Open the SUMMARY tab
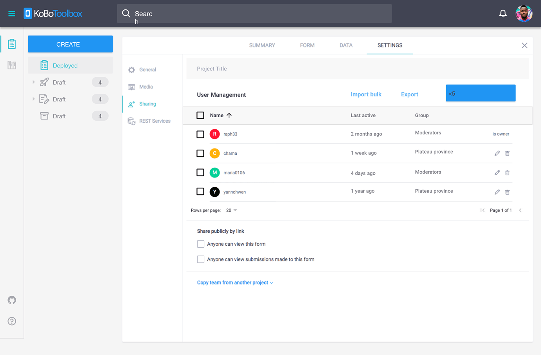 click(x=262, y=45)
